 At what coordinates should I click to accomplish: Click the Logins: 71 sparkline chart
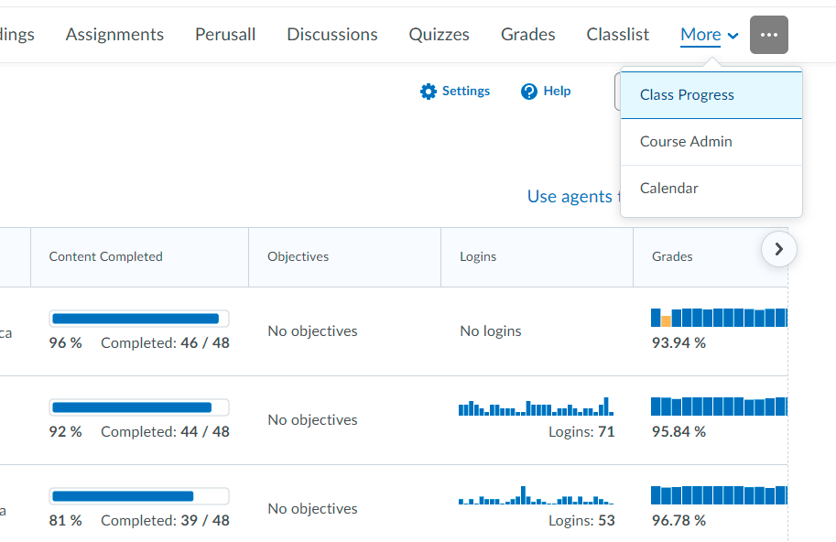pyautogui.click(x=536, y=407)
